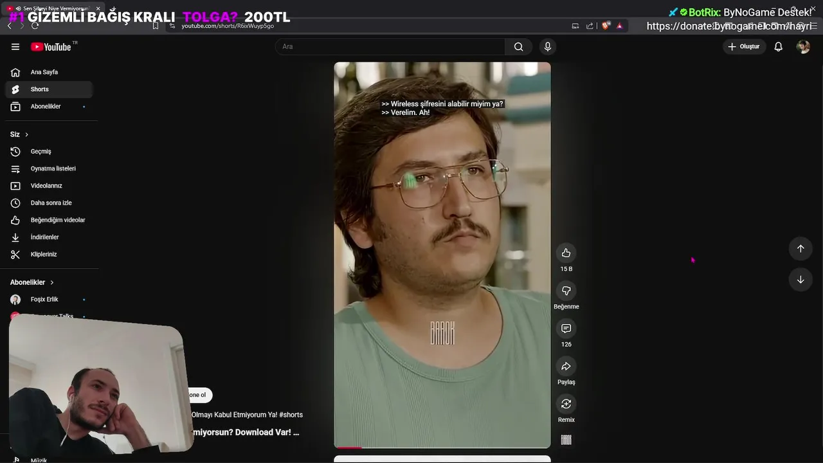Open Geçmiş history
Image resolution: width=823 pixels, height=463 pixels.
49,151
